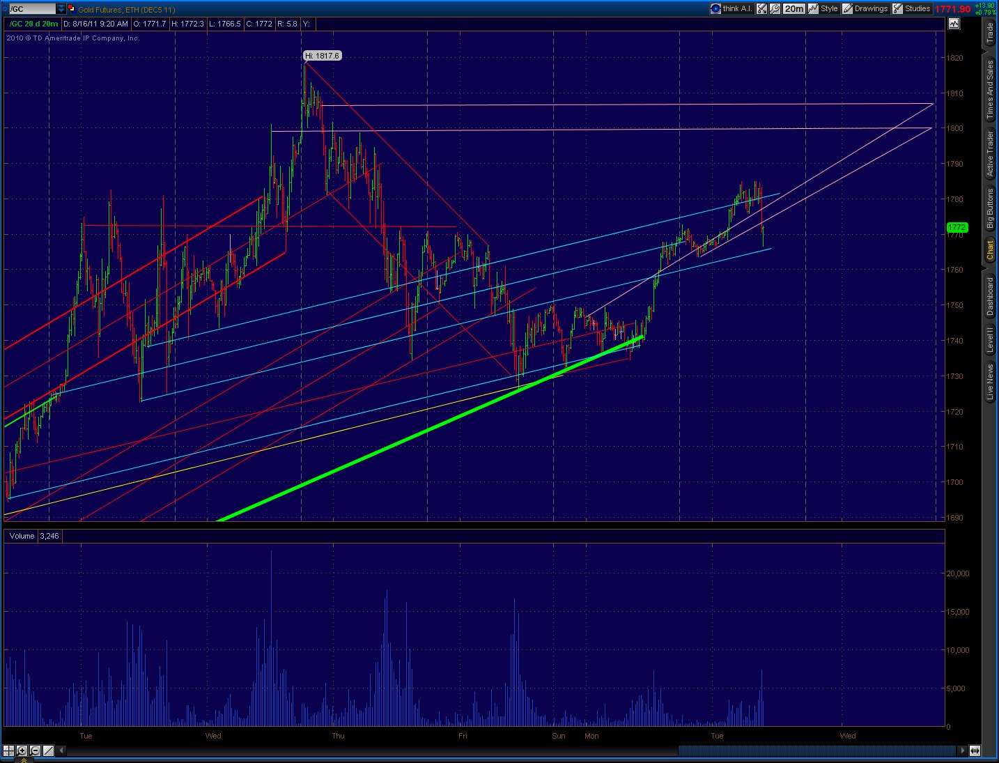Select the trendline drawing tool
999x763 pixels.
tap(48, 750)
